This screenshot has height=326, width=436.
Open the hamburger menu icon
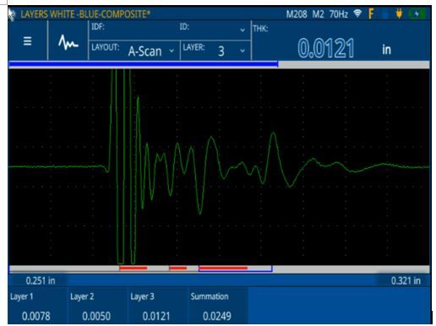(x=27, y=41)
